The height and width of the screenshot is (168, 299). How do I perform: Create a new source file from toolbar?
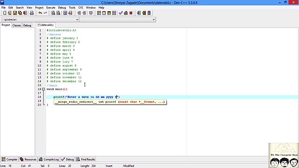tap(5, 13)
